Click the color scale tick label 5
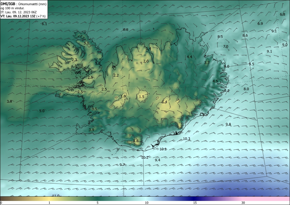The height and width of the screenshot is (205, 290). [97, 203]
